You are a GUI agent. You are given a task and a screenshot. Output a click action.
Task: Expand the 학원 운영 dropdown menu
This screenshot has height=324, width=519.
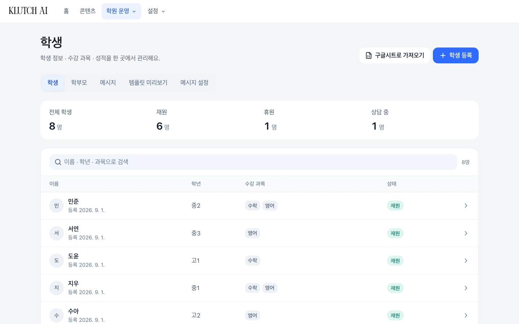[121, 11]
